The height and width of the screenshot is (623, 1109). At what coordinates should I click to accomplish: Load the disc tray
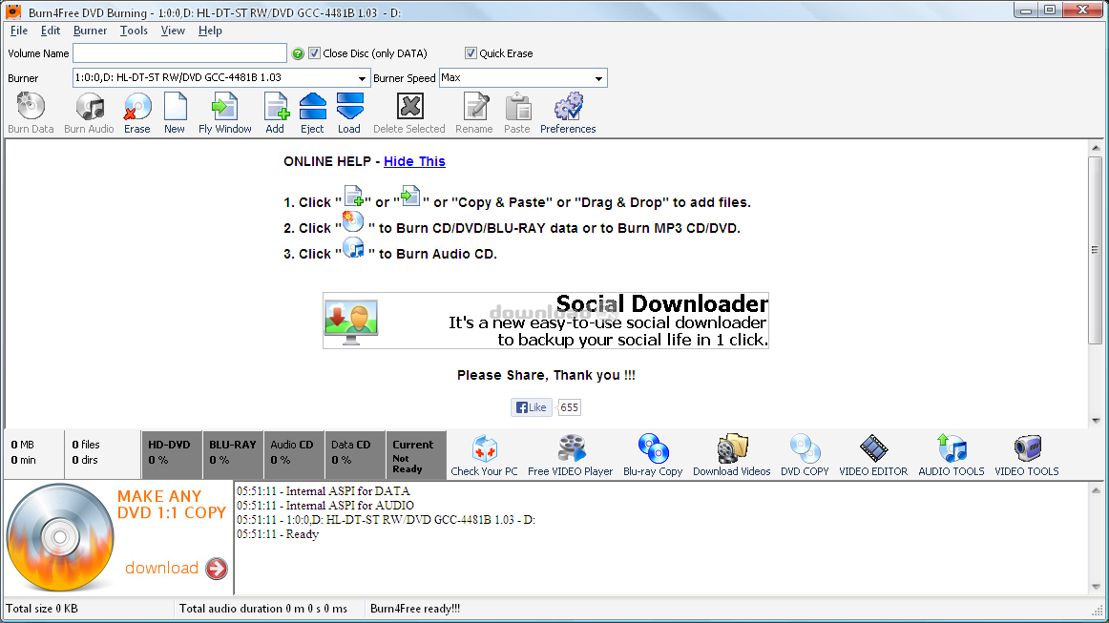pyautogui.click(x=349, y=107)
